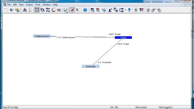The image size is (194, 109).
Task: Open the Window menu
Action: 47,5
